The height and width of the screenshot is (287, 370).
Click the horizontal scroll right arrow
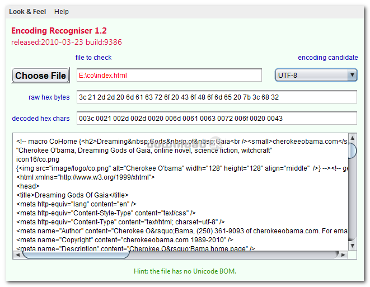[343, 255]
